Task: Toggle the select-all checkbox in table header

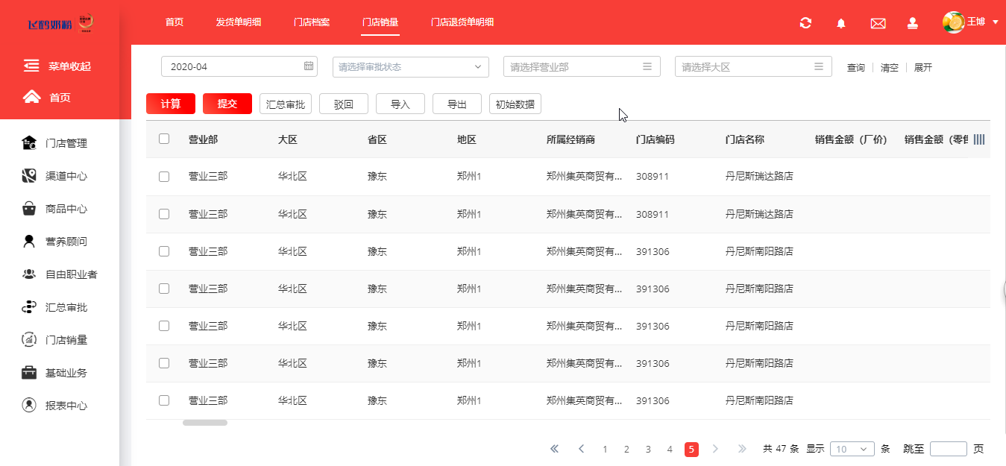Action: 164,139
